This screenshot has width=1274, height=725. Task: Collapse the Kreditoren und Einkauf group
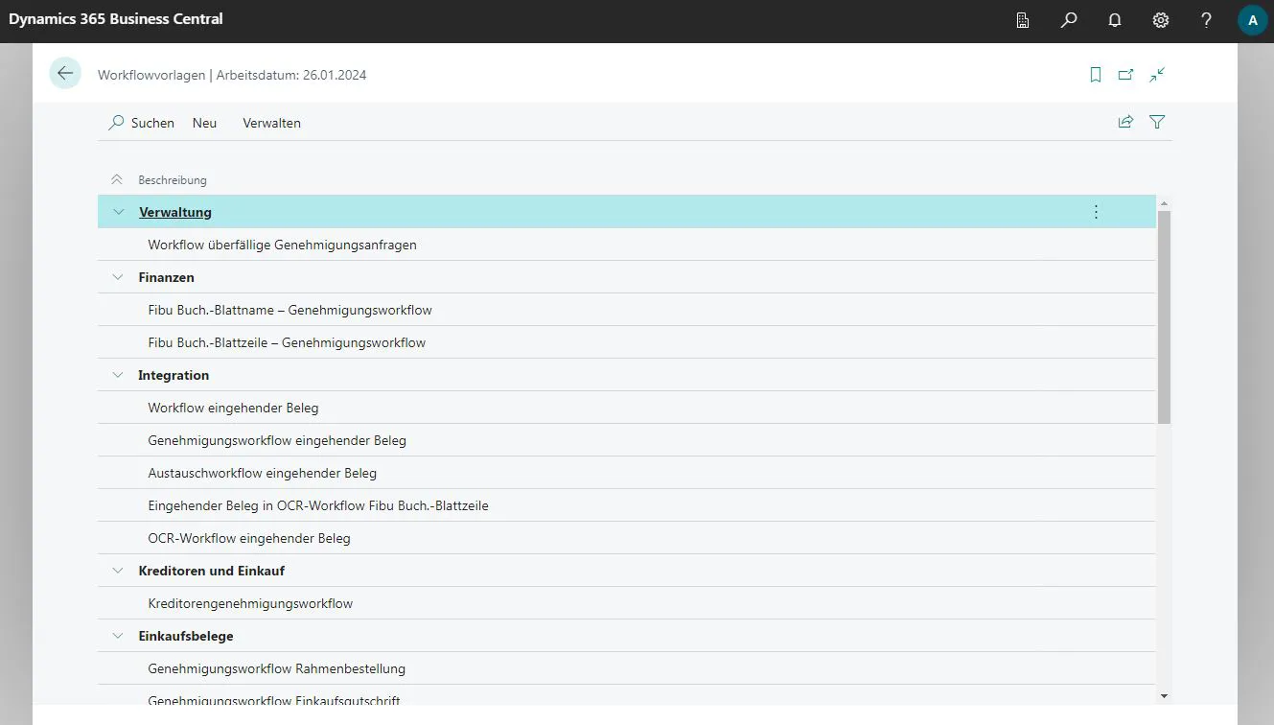point(119,571)
